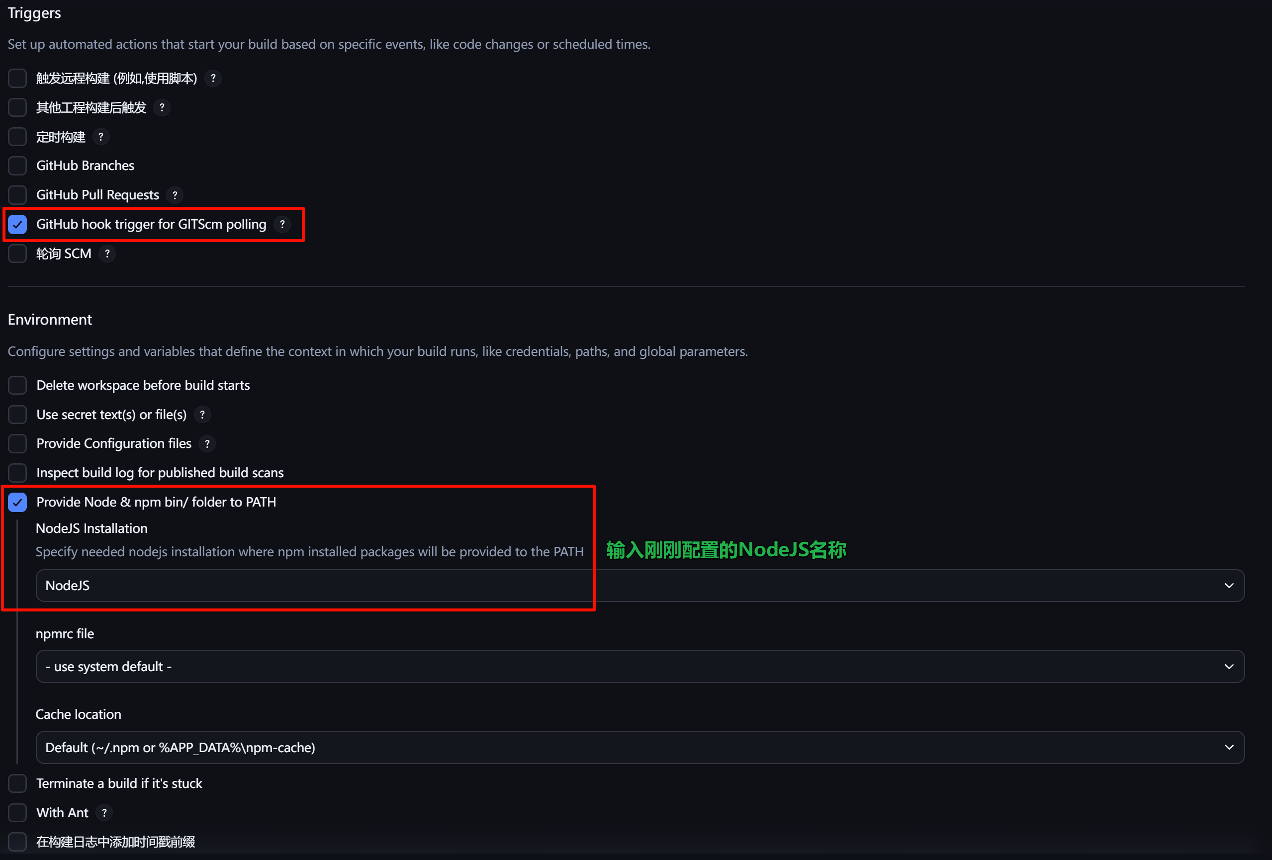Check the GitHub Branches trigger checkbox
This screenshot has height=860, width=1272.
17,166
